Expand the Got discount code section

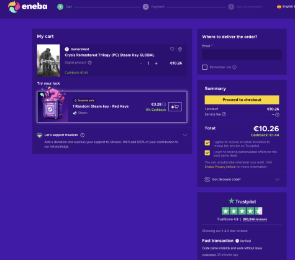(242, 179)
